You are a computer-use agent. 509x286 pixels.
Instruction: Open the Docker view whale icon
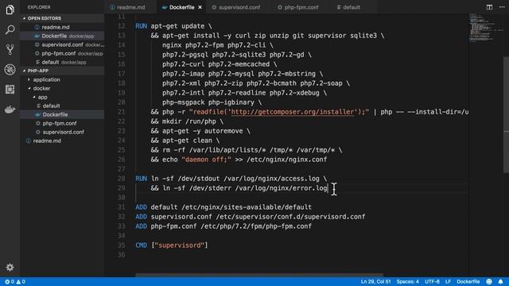[10, 110]
